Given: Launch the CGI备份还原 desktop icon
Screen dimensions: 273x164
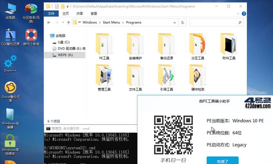Looking at the screenshot, I should click(11, 37).
